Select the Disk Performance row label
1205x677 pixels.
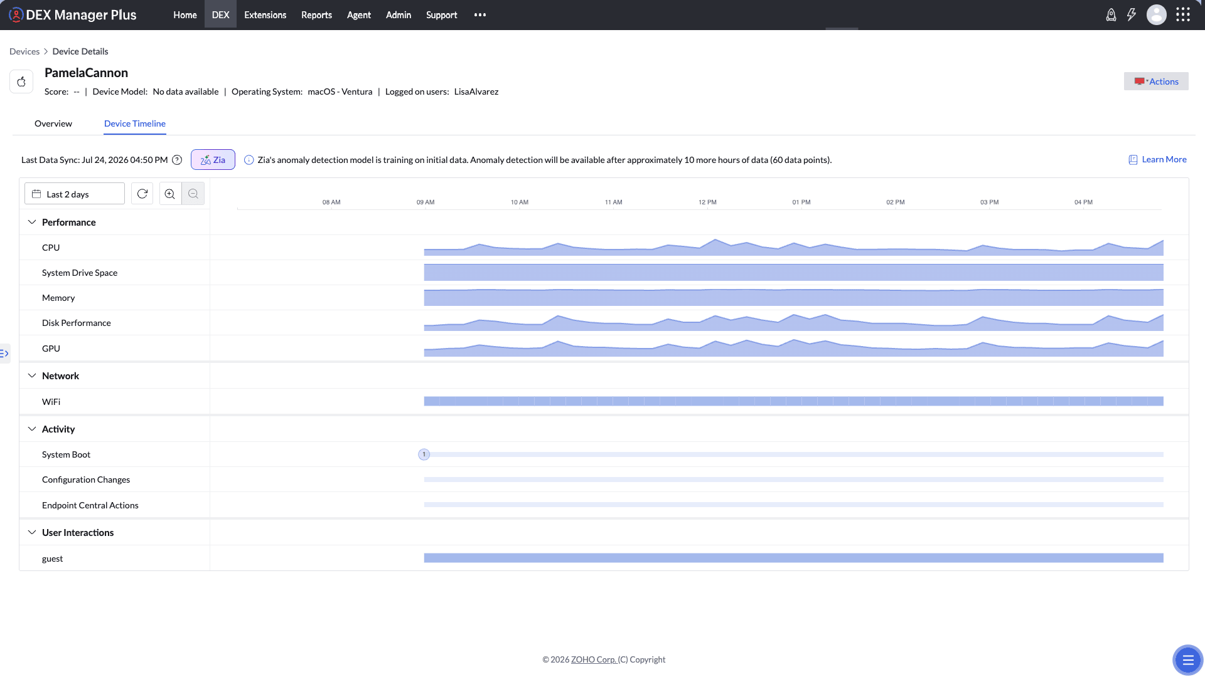coord(77,323)
